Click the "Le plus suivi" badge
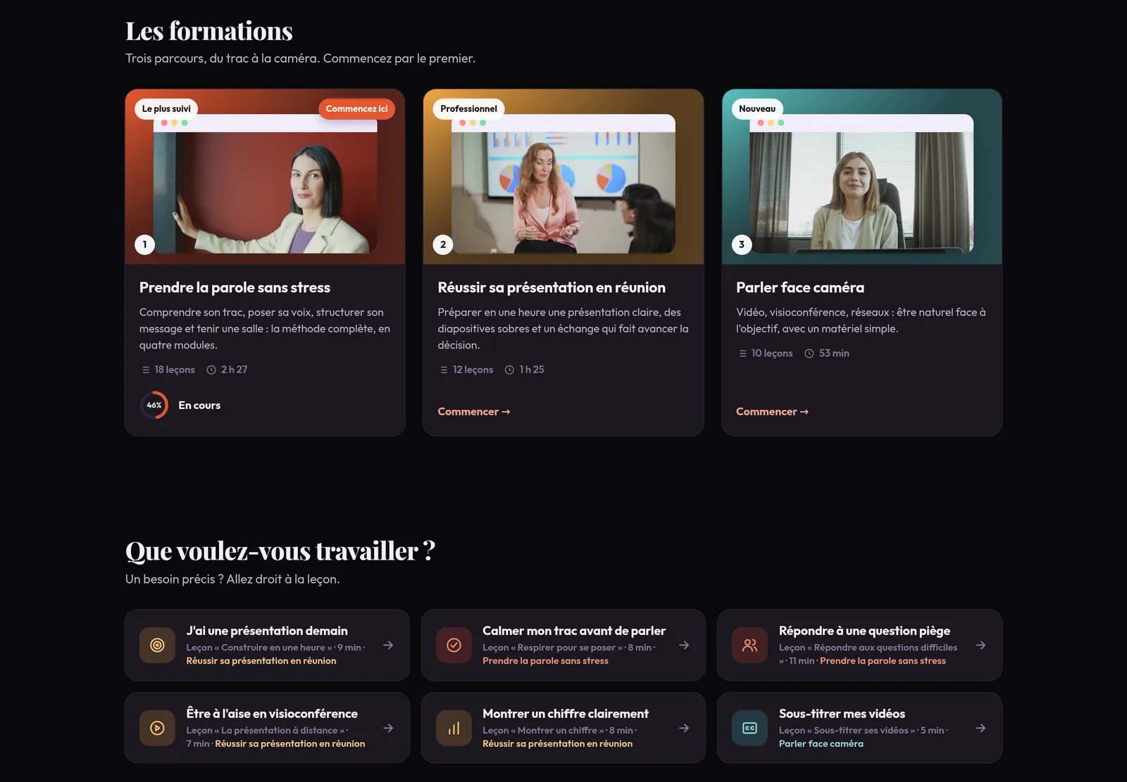 (166, 108)
